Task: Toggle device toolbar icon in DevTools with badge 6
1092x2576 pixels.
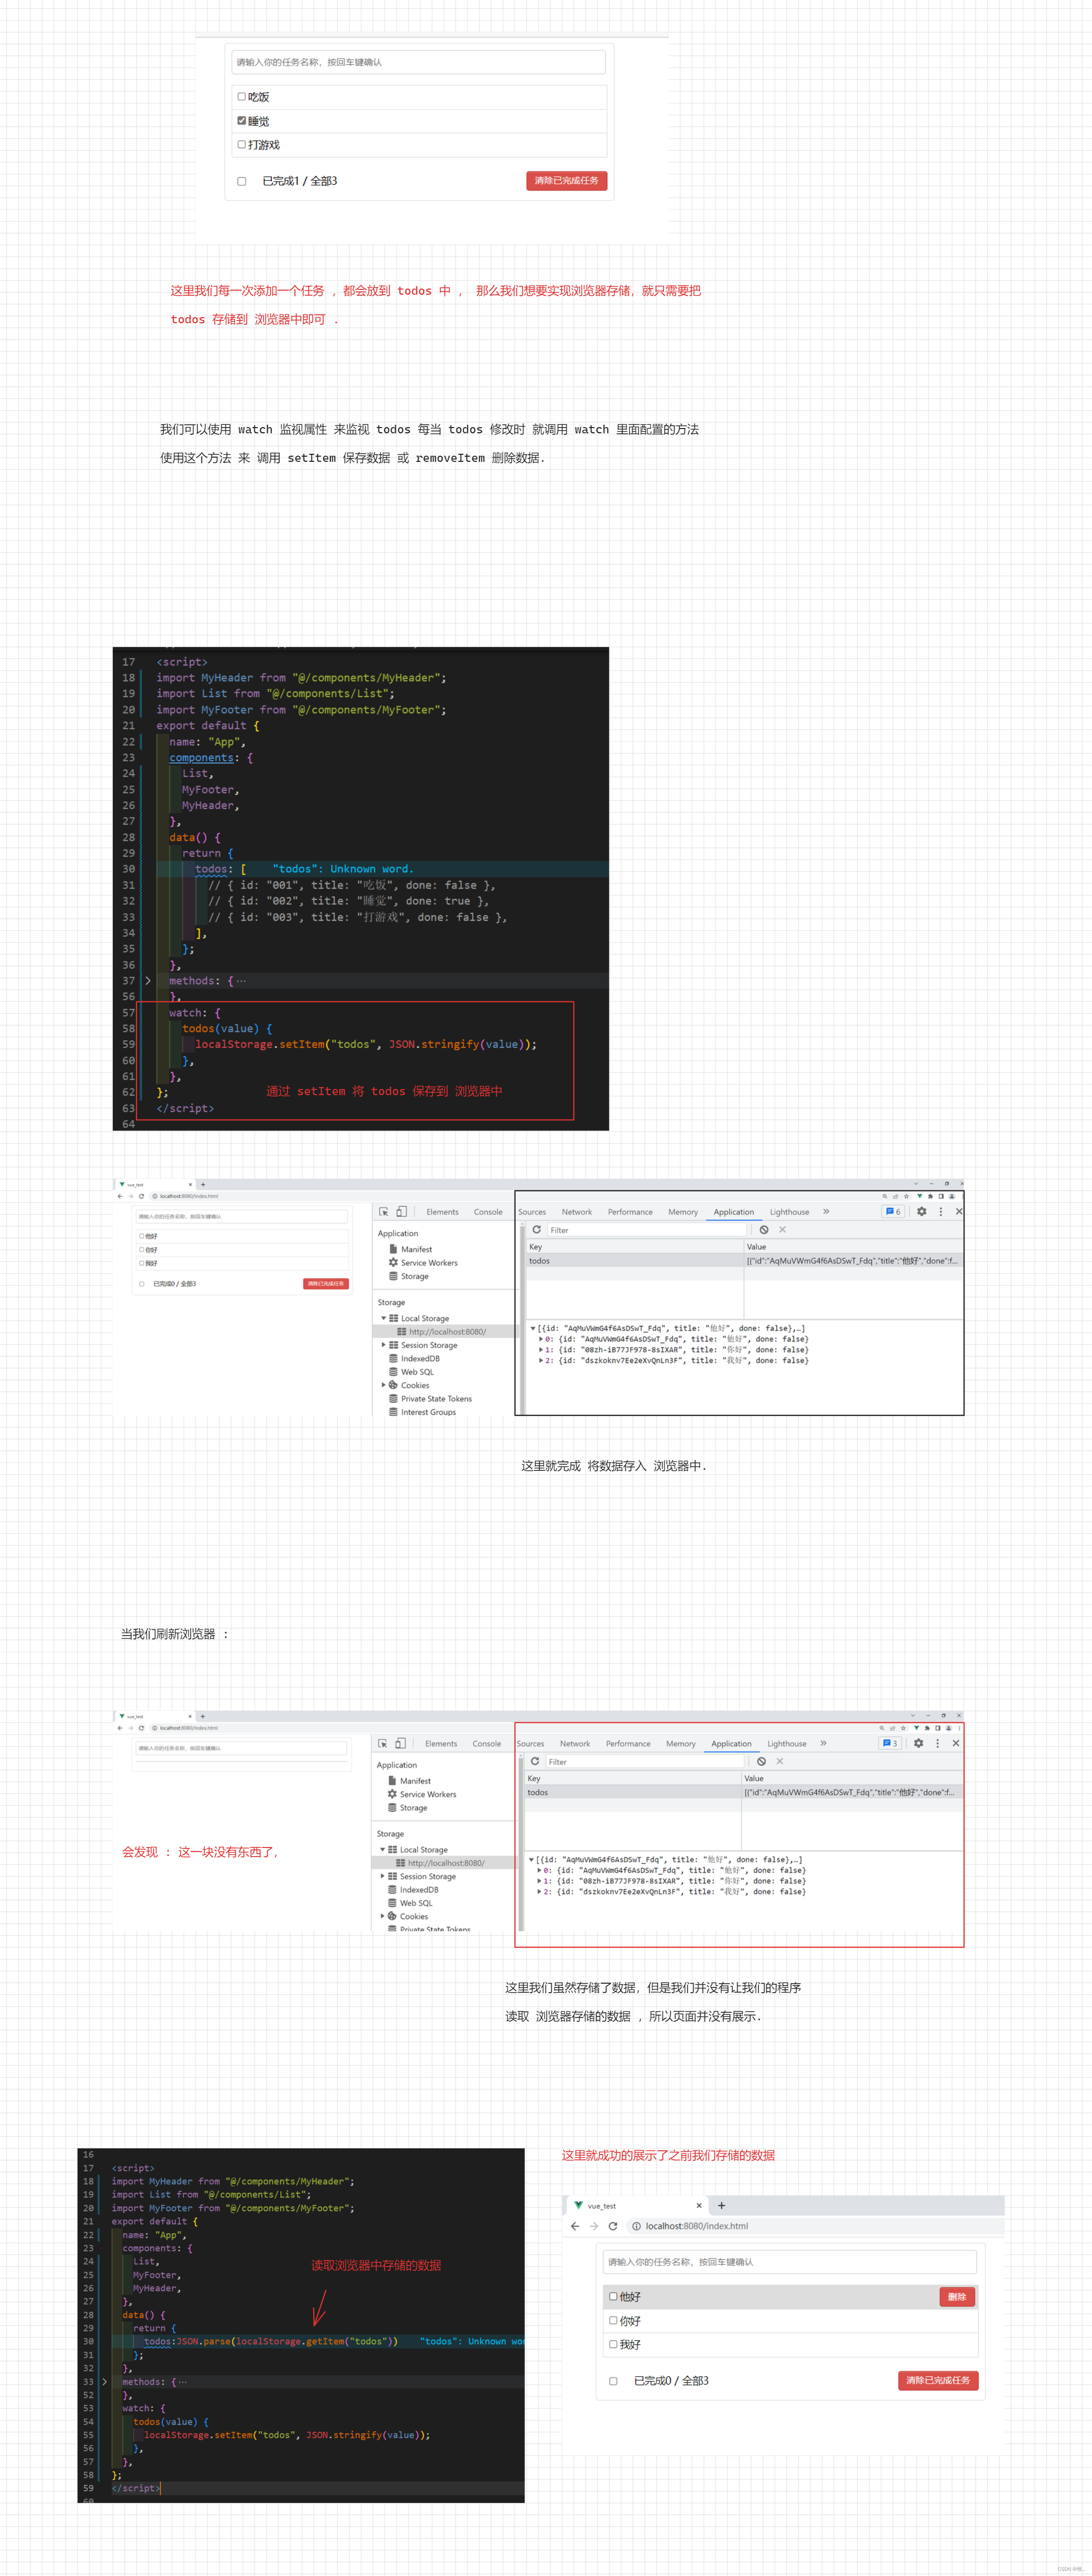Action: 401,1211
